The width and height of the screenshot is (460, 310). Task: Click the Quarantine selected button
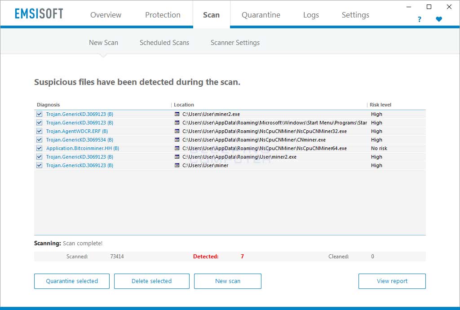click(x=72, y=281)
